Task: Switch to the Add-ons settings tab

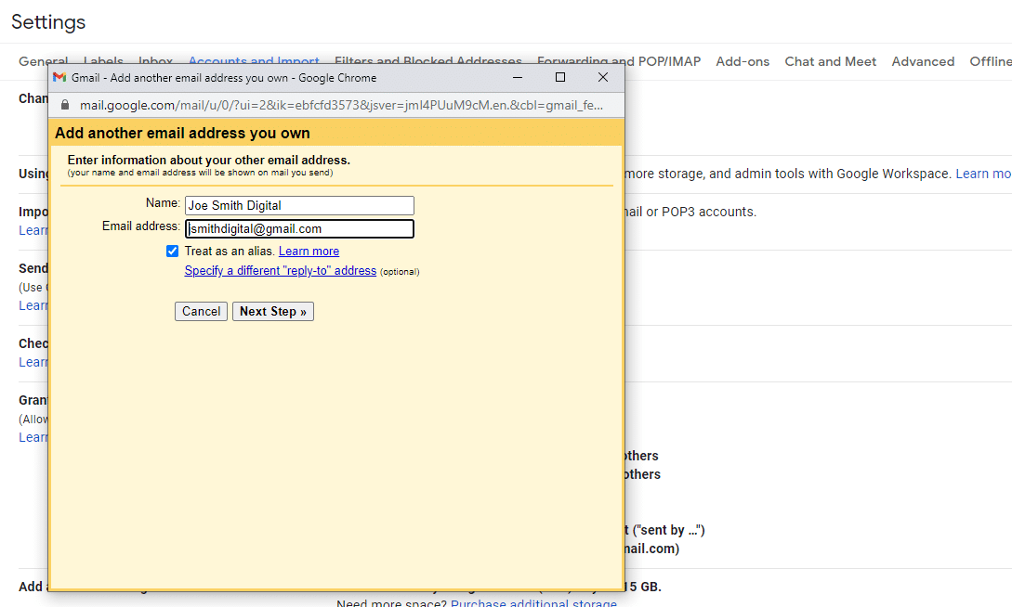Action: (743, 61)
